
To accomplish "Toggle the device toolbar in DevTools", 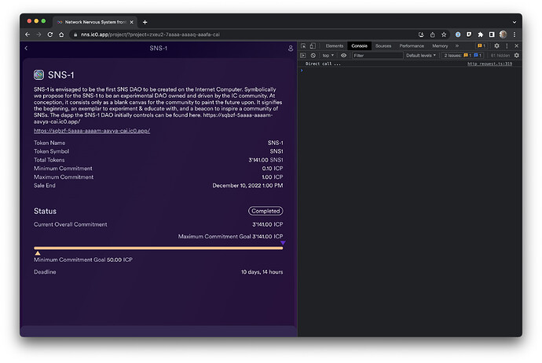I will [x=313, y=46].
